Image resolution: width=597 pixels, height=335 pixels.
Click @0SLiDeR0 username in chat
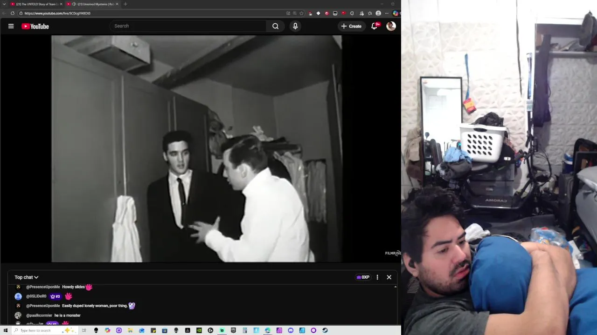pyautogui.click(x=36, y=296)
